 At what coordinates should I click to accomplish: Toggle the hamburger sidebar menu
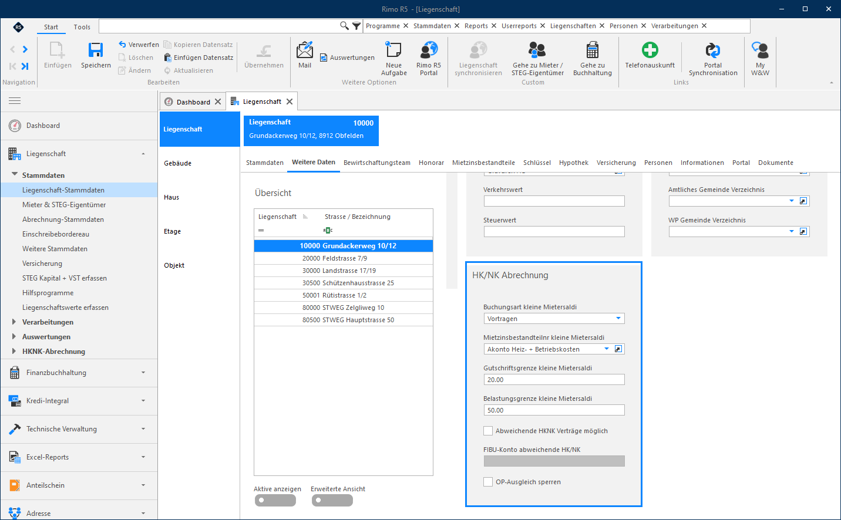(15, 101)
